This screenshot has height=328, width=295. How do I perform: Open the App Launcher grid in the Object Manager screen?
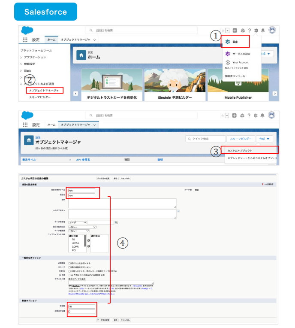[25, 125]
